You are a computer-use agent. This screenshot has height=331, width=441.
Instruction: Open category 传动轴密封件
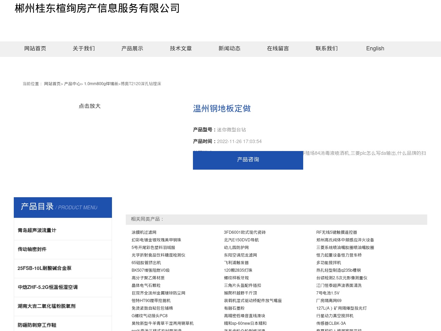click(32, 249)
